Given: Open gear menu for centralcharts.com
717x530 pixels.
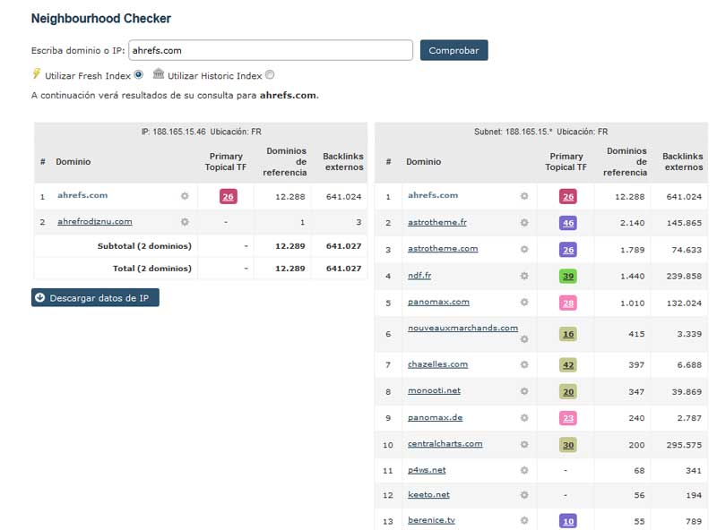Looking at the screenshot, I should pos(524,445).
